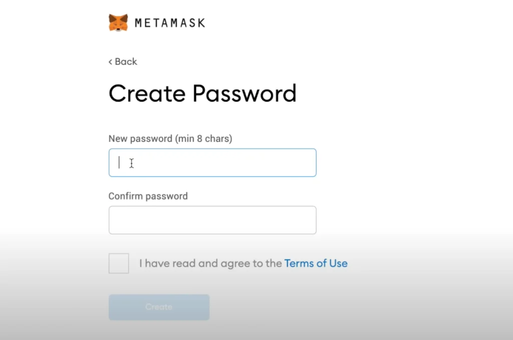Click the Create Password heading
Screen dimensions: 513x340
[x=202, y=93]
